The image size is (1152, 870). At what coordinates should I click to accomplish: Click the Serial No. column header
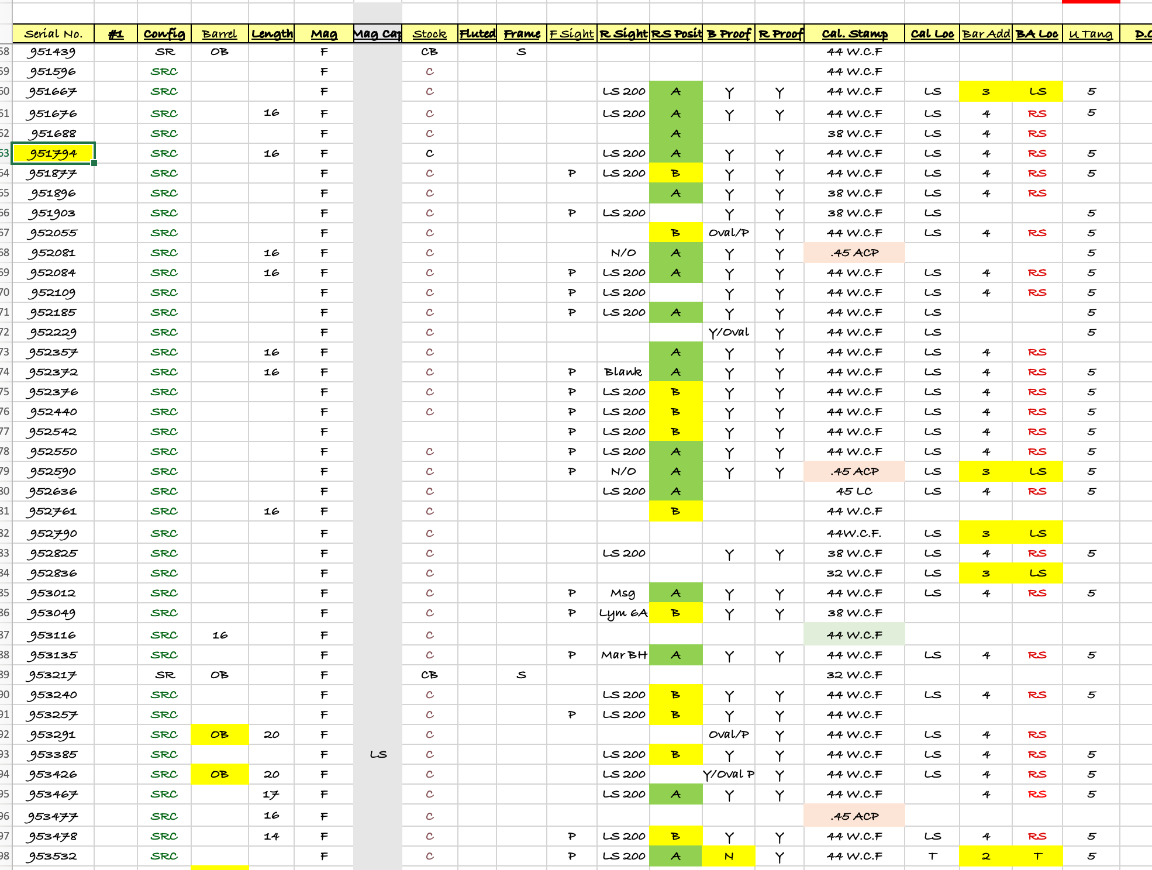point(53,34)
